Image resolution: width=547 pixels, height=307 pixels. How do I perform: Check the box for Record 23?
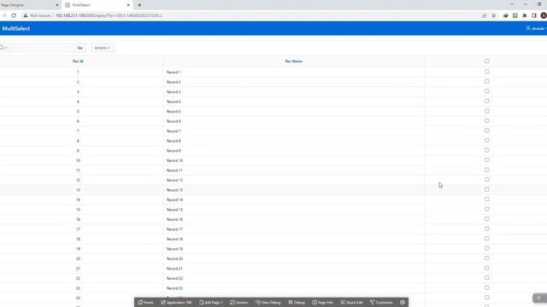(x=486, y=287)
